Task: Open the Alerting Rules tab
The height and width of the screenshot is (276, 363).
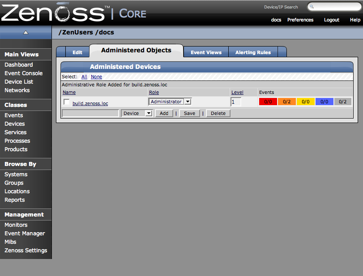Action: (x=253, y=52)
